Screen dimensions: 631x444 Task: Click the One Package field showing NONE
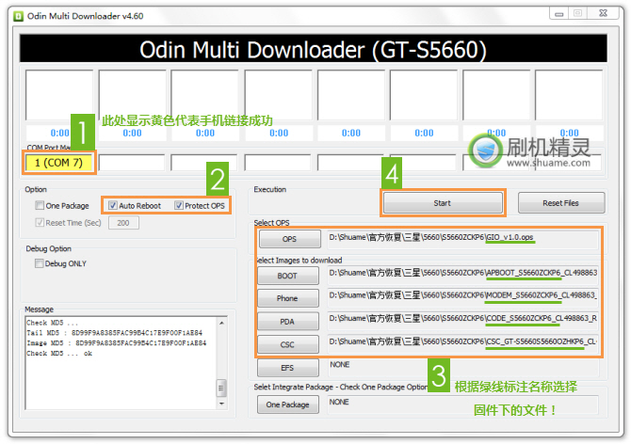462,404
